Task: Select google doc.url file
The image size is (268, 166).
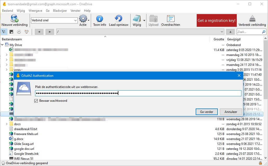Action: pos(24,149)
